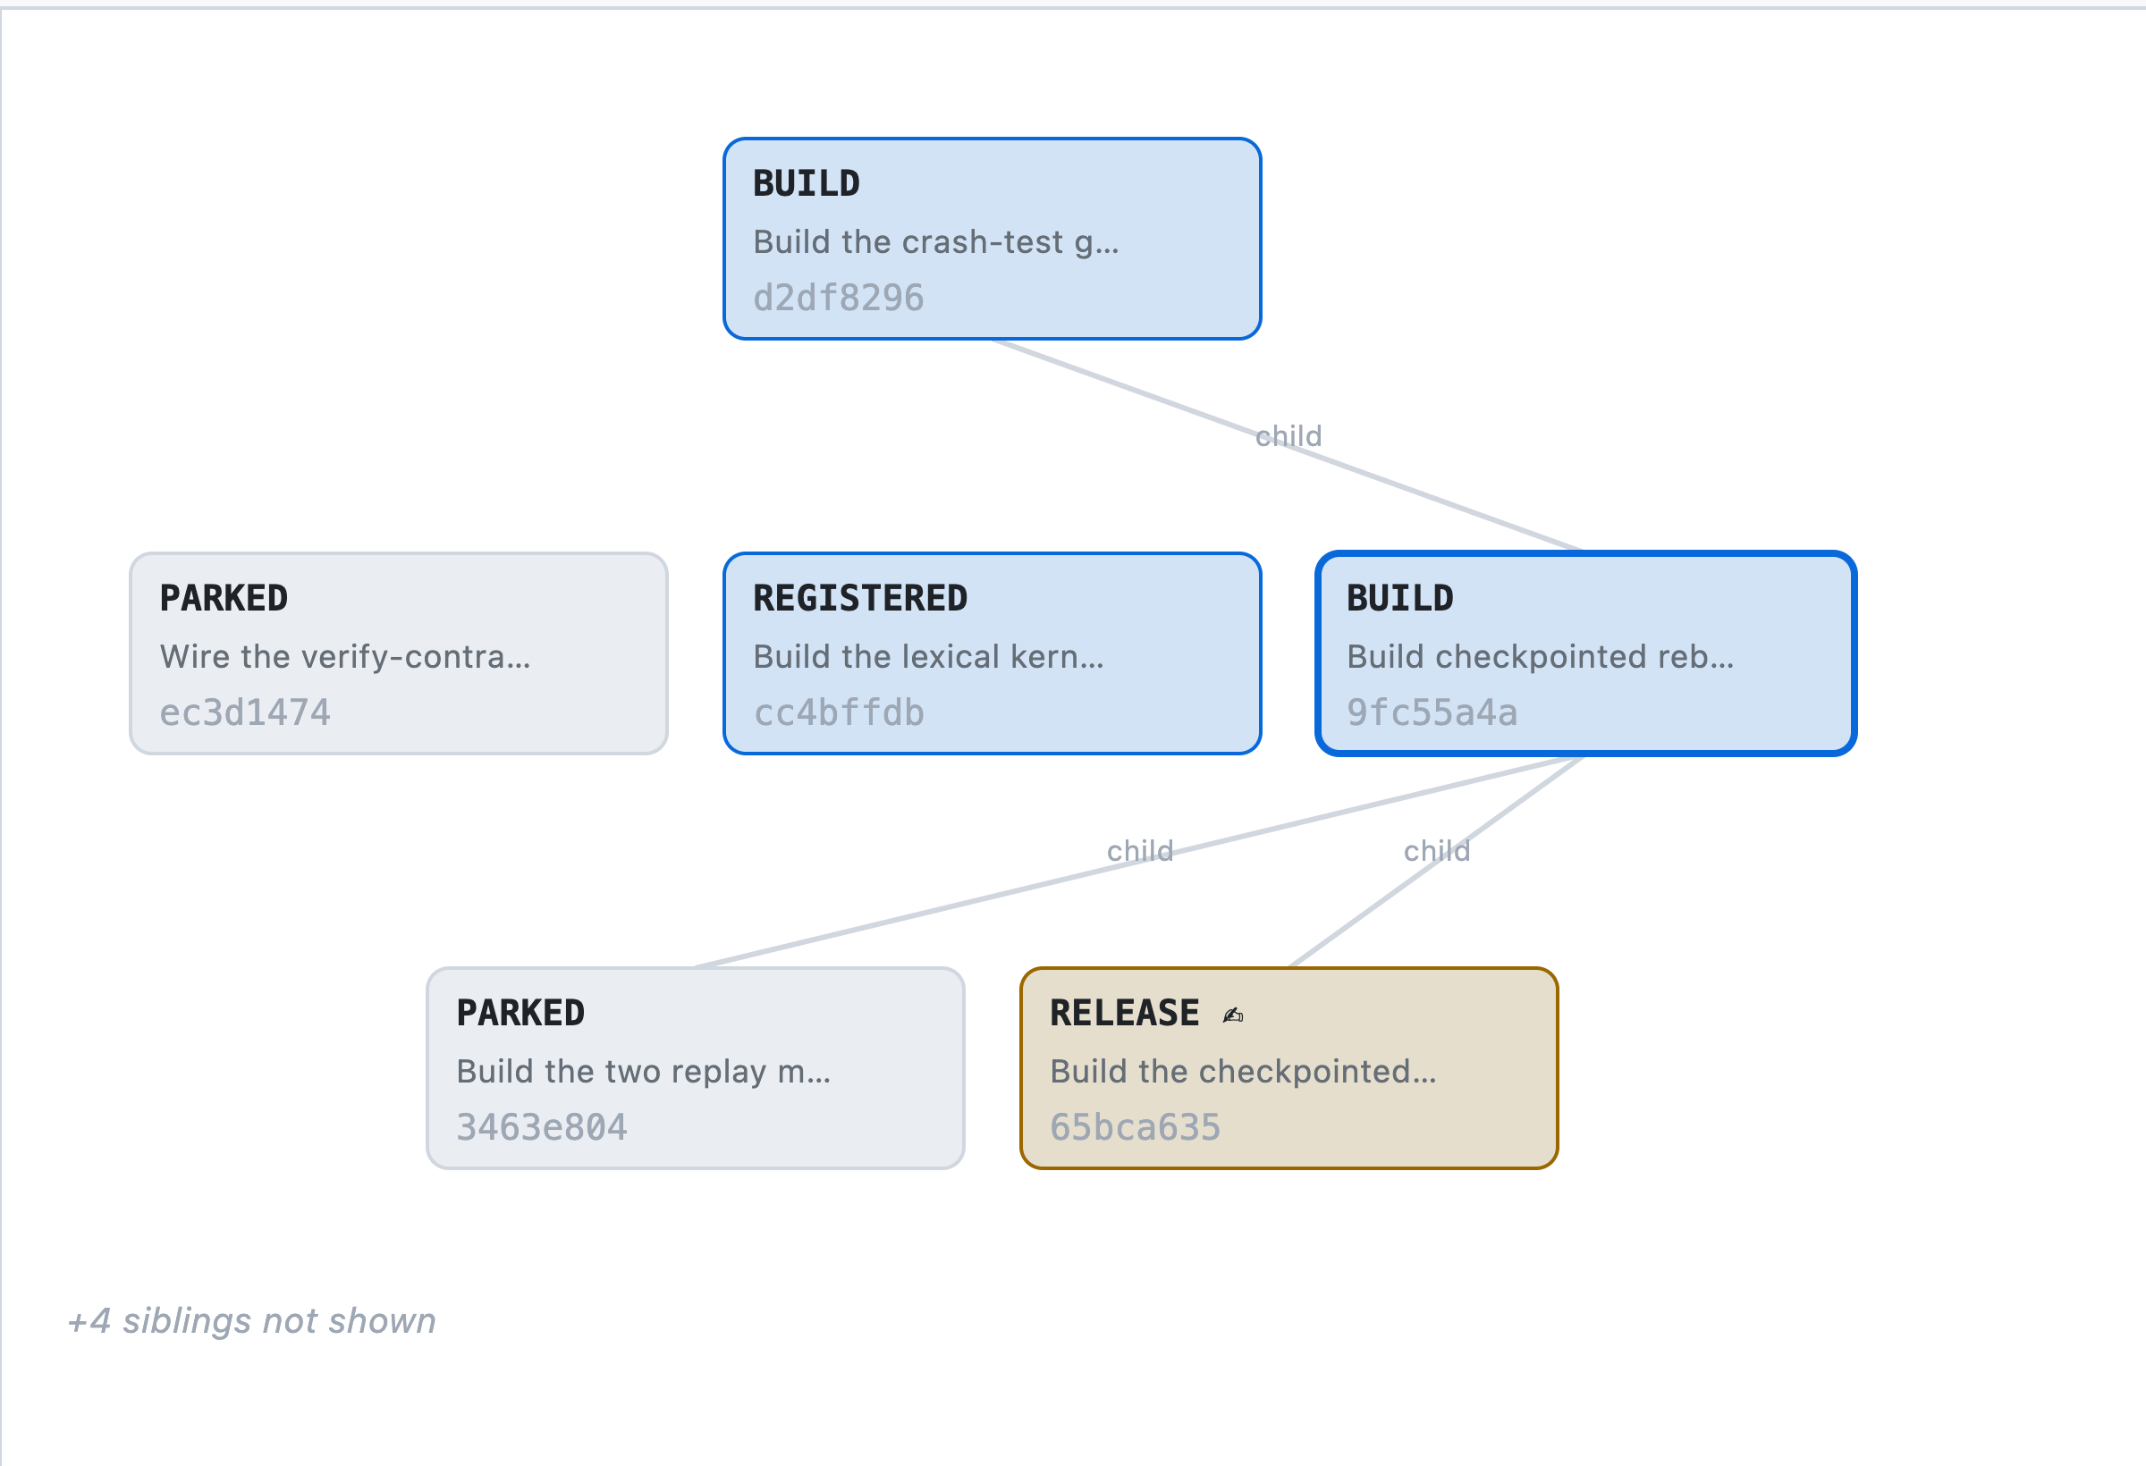Image resolution: width=2146 pixels, height=1466 pixels.
Task: Click the RELEASE status heading
Action: point(1124,1013)
